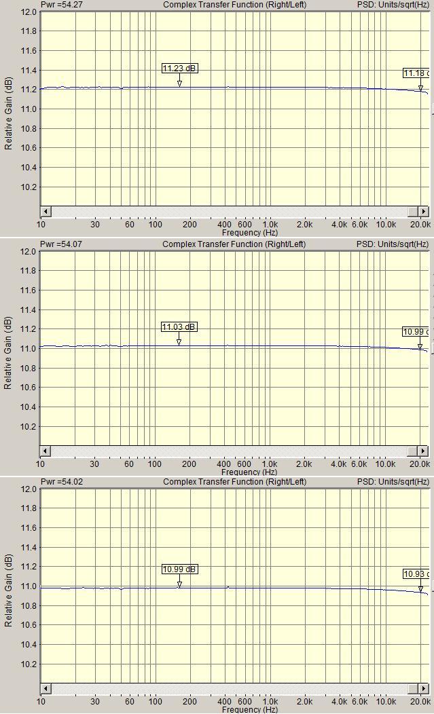Click left scroll arrow in bottom graph
This screenshot has width=434, height=714.
(x=46, y=688)
